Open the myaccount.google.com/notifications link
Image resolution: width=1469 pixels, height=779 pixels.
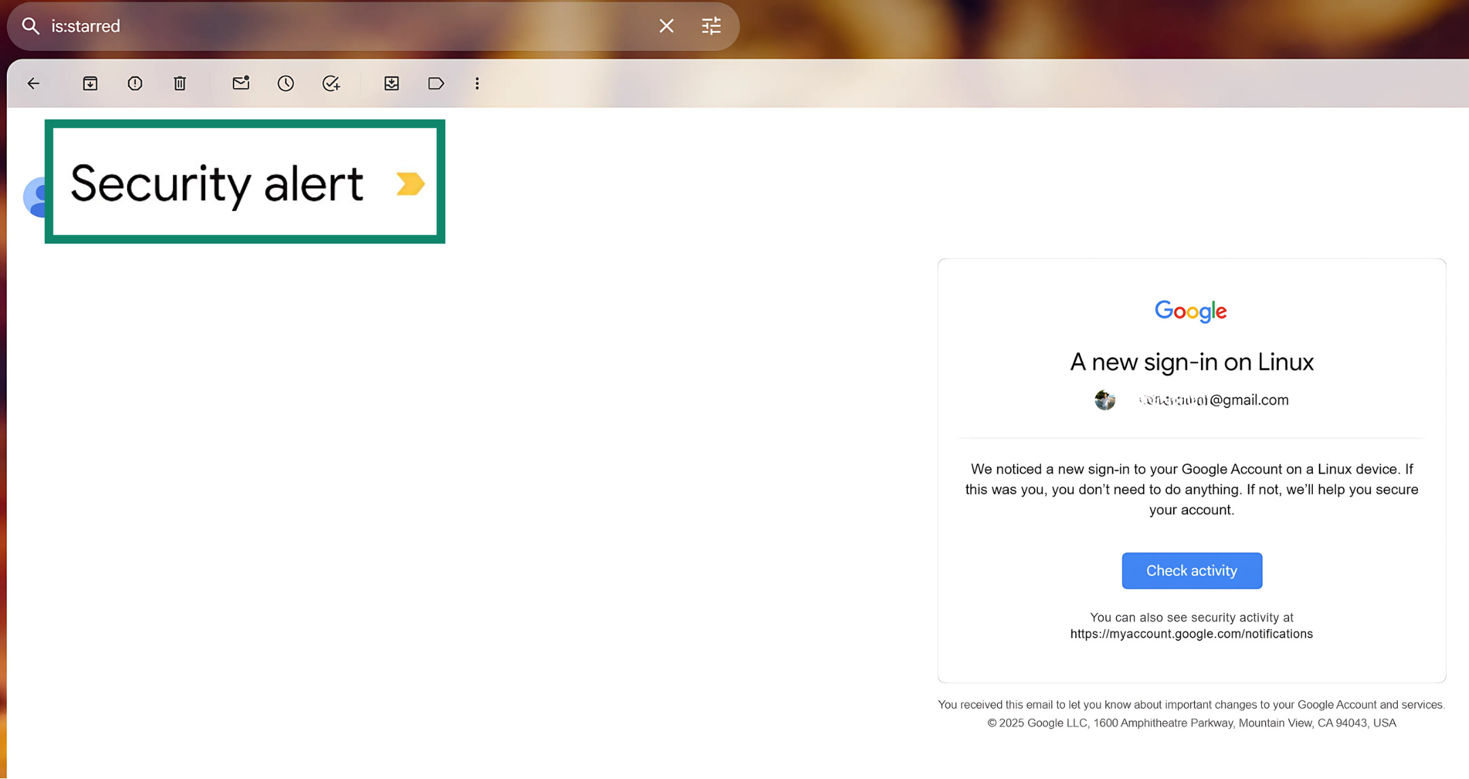click(x=1191, y=634)
